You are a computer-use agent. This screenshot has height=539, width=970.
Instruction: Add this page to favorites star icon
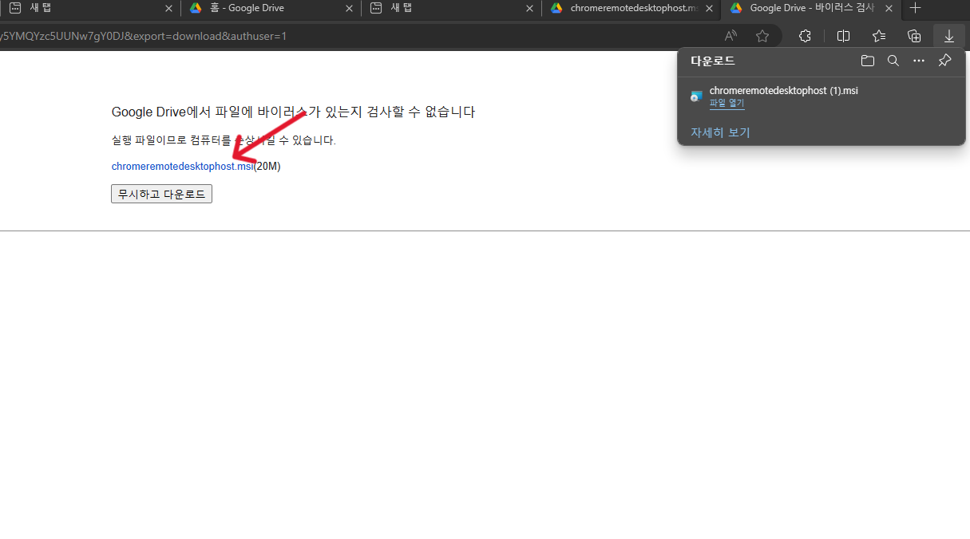(762, 36)
